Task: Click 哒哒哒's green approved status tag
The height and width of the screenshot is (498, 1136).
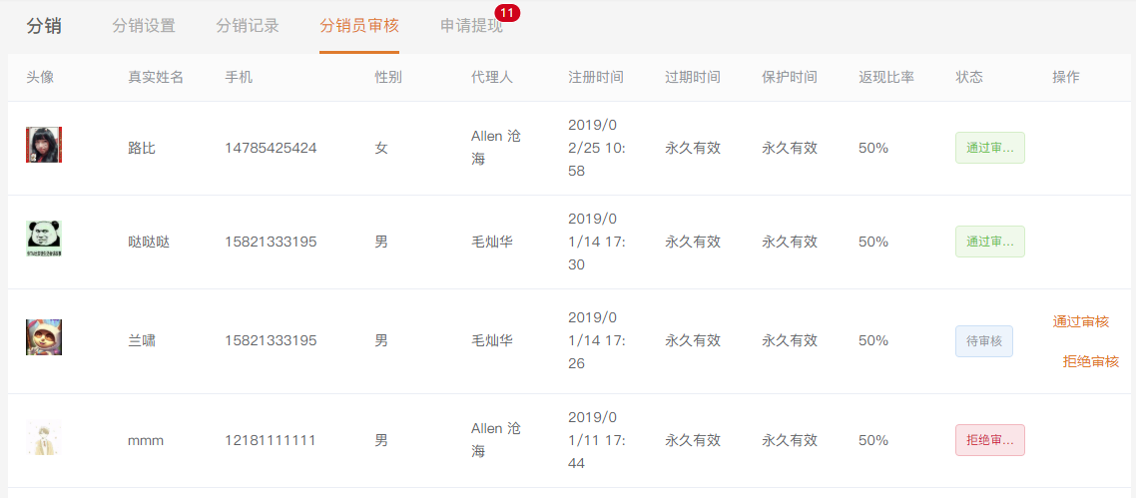Action: coord(989,242)
